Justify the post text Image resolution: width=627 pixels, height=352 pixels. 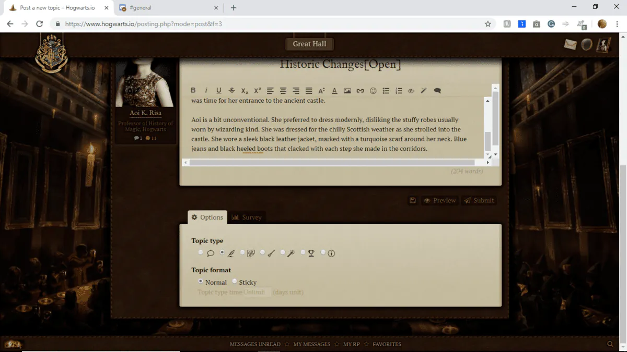(309, 91)
